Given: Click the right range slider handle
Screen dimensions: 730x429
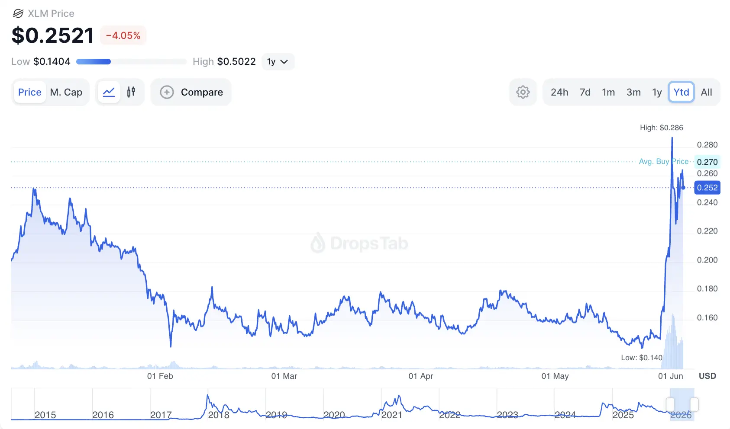Looking at the screenshot, I should click(x=694, y=405).
